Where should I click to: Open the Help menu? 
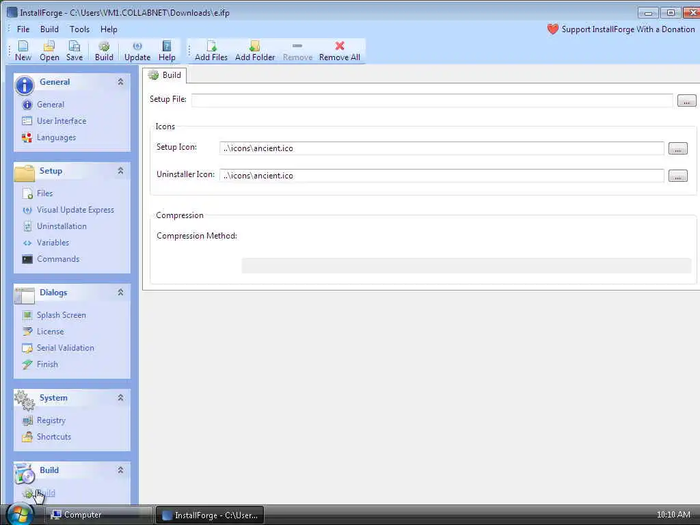point(109,29)
